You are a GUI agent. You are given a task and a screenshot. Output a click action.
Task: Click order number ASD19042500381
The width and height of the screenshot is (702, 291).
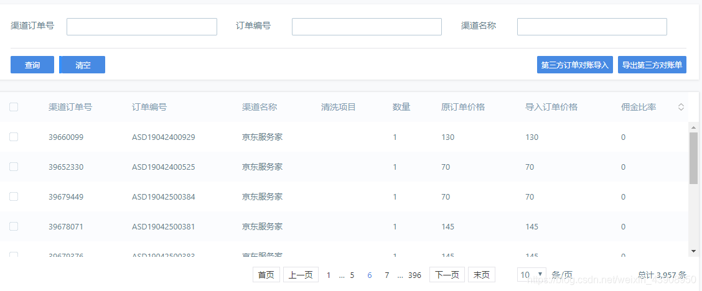[164, 226]
